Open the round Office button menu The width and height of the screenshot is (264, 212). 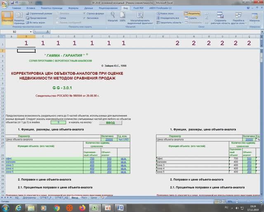tap(4, 5)
